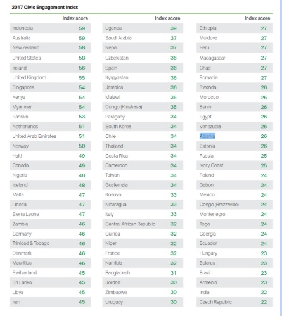Click the Central African Republic entry

130,224
